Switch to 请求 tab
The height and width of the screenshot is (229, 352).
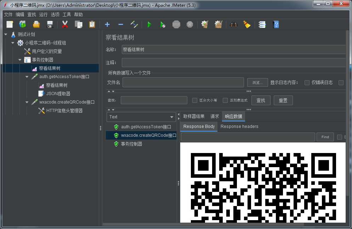215,116
